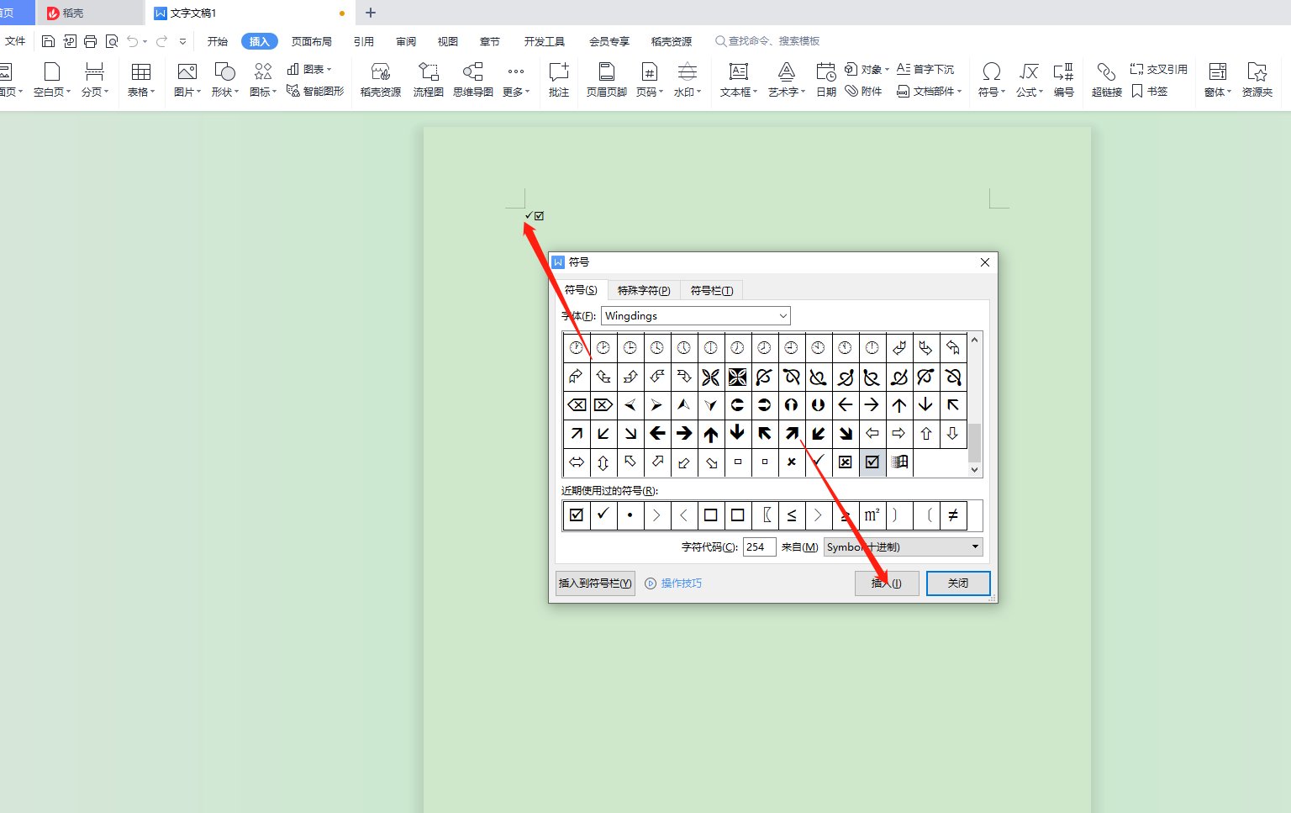Click the Undo arrow icon

pos(132,41)
